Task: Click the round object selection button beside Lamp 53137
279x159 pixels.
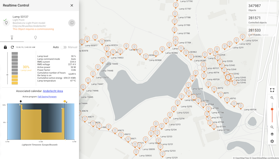Action: click(x=72, y=23)
